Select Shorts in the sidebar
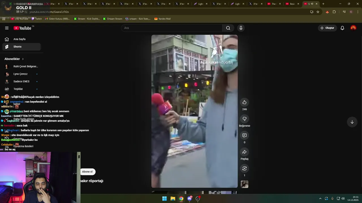Image resolution: width=362 pixels, height=203 pixels. pos(21,47)
